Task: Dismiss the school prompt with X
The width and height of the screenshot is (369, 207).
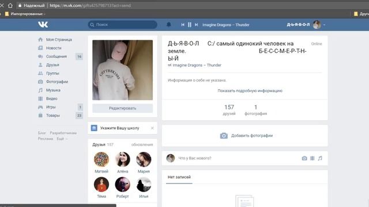Action: click(x=152, y=128)
